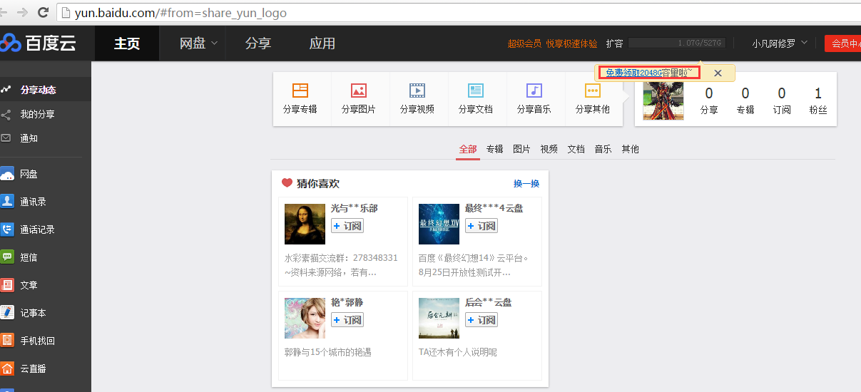This screenshot has height=392, width=861.
Task: Click the browser forward arrow
Action: (24, 13)
